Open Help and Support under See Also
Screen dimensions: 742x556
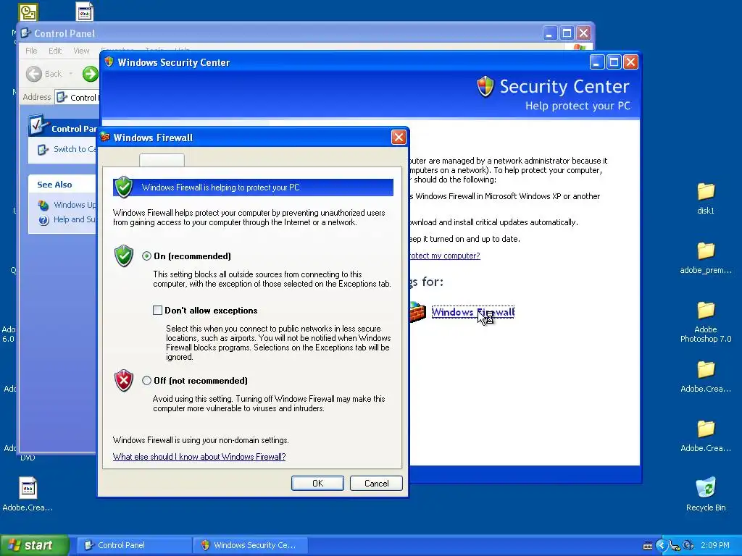[x=75, y=219]
